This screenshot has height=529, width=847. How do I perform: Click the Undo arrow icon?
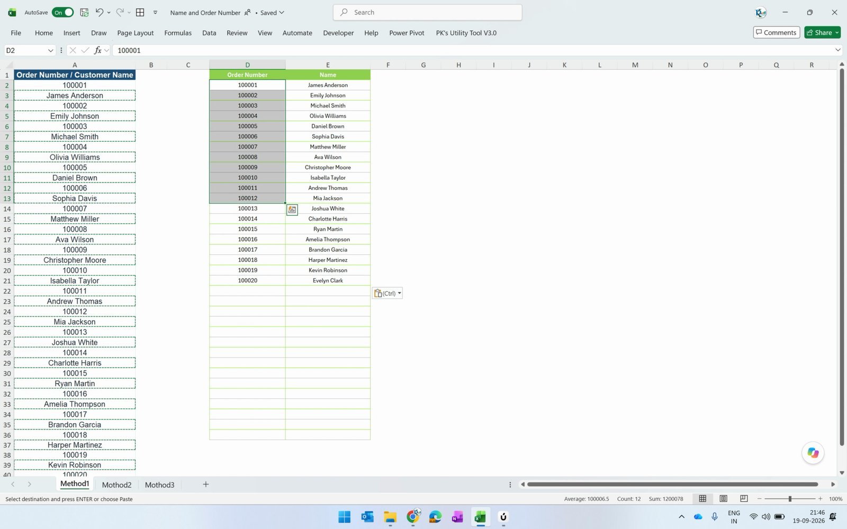(x=99, y=12)
